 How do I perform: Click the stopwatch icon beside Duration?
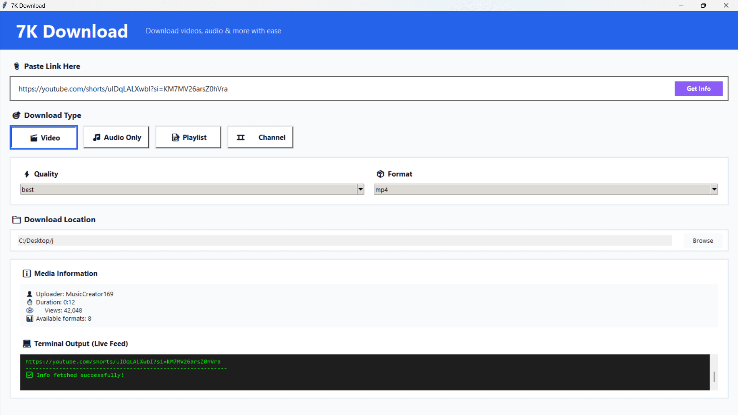click(x=30, y=302)
